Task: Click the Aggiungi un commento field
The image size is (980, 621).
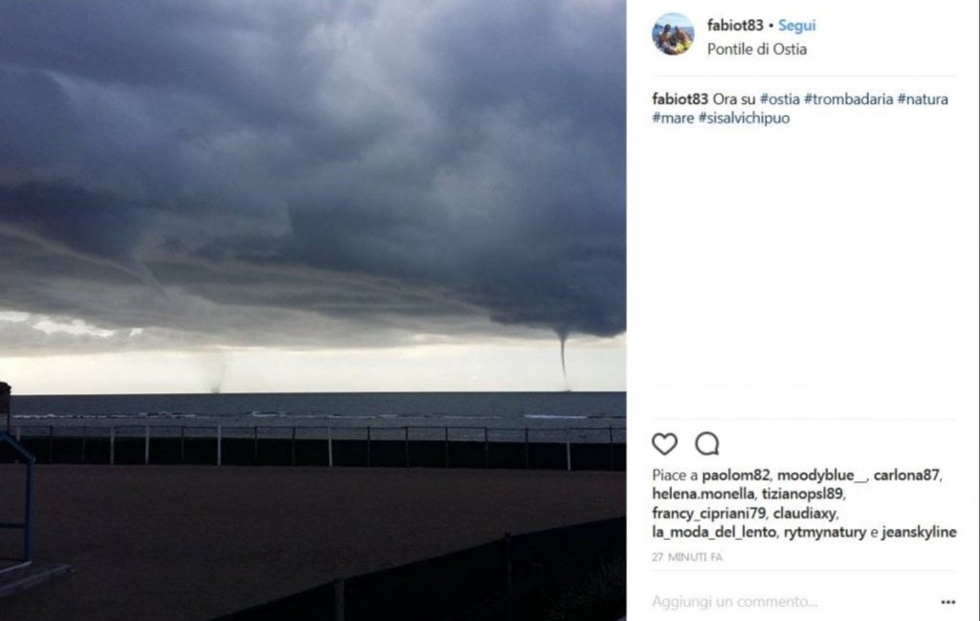Action: click(x=791, y=602)
